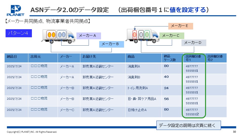Click the 日焼け止めA product cell
This screenshot has width=243, height=136.
(143, 112)
